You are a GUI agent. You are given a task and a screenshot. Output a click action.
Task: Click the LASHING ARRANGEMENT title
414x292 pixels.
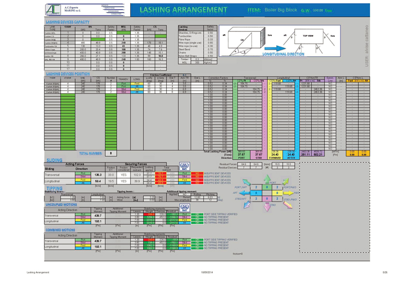point(183,10)
